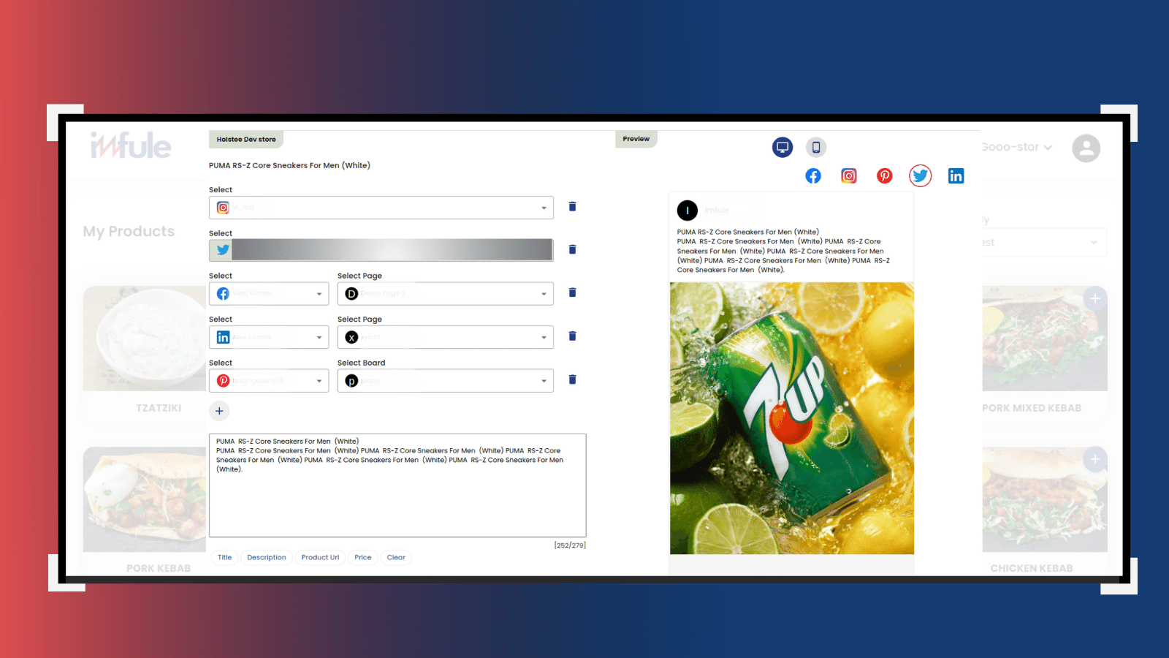Open LinkedIn Select Page dropdown
The image size is (1169, 658).
pos(446,337)
